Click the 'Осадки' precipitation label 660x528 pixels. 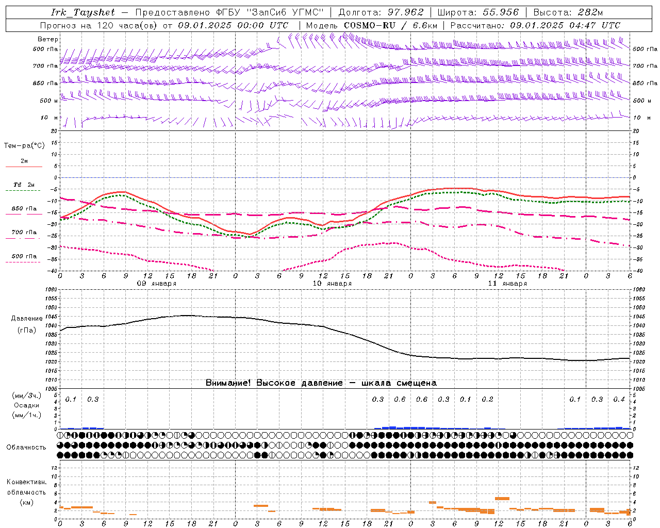point(27,405)
